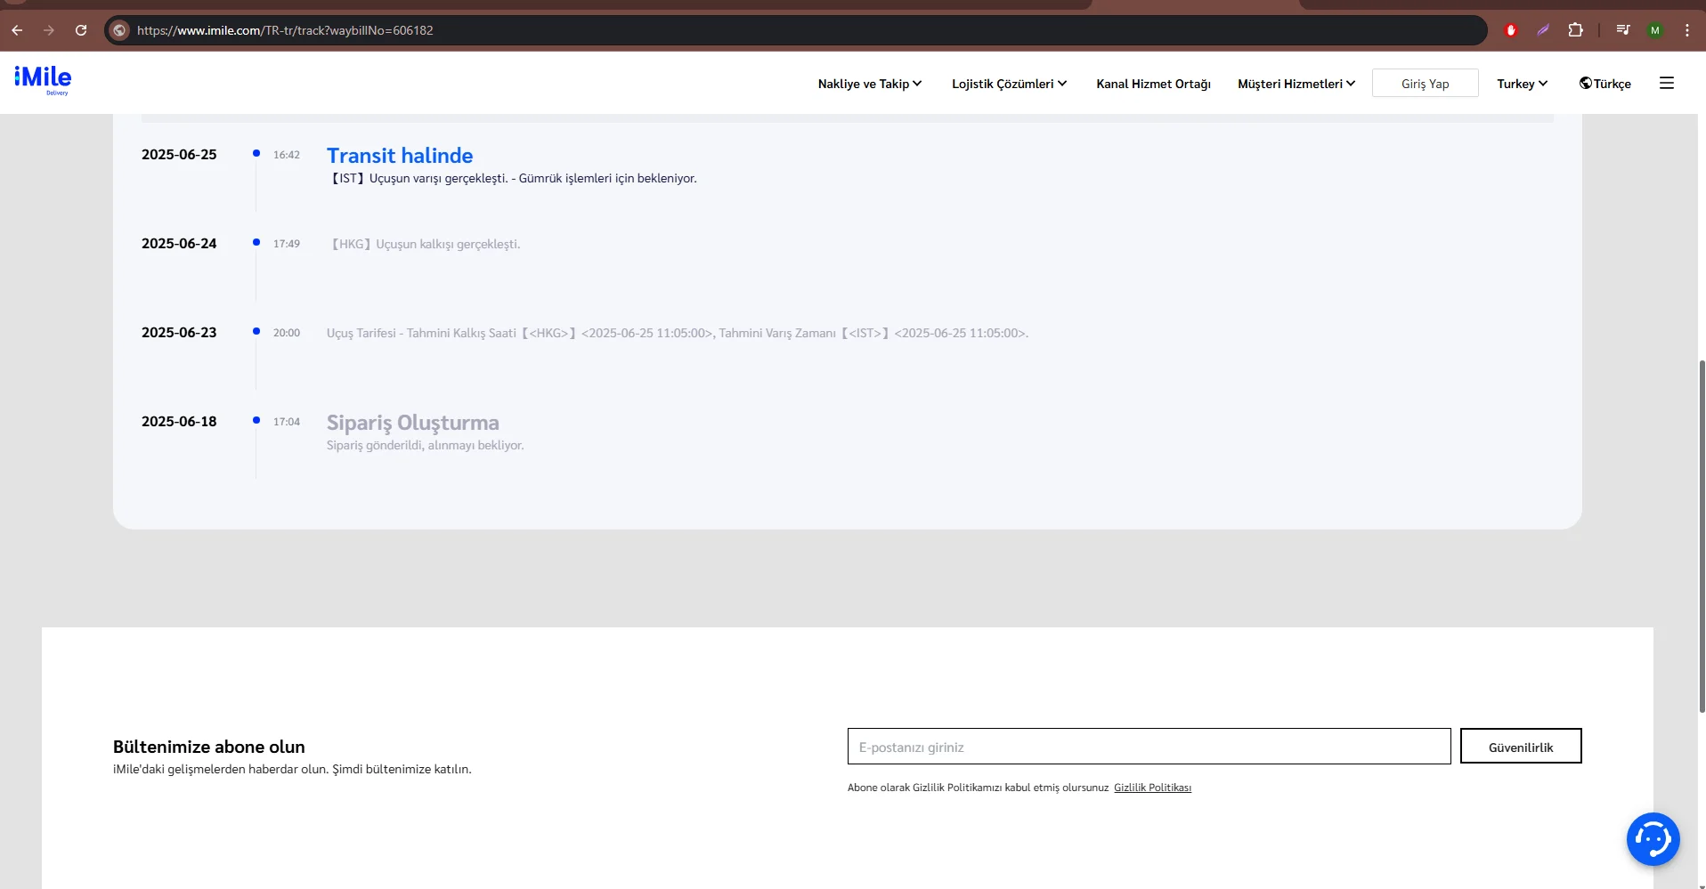Click the 2025-06-24 date entry
This screenshot has height=889, width=1706.
pyautogui.click(x=179, y=244)
